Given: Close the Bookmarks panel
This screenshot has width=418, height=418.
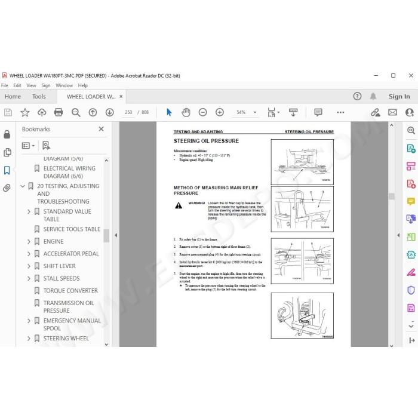Looking at the screenshot, I should click(x=101, y=129).
